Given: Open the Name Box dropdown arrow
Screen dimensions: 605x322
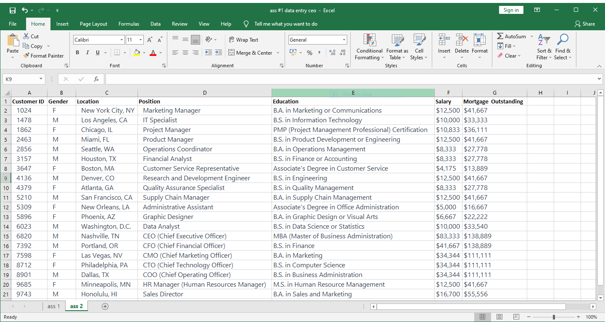Looking at the screenshot, I should click(x=41, y=79).
